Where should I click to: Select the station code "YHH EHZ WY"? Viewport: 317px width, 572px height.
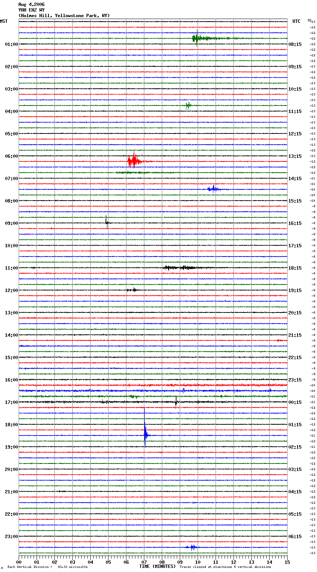(31, 10)
